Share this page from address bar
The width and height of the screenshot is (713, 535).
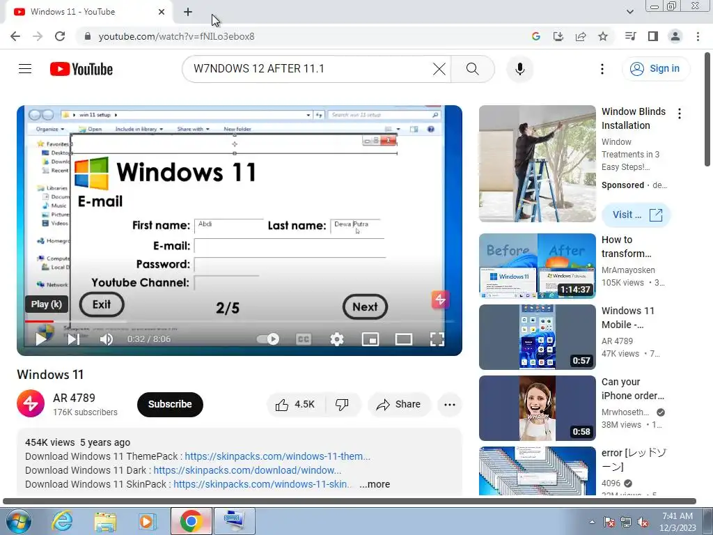(x=581, y=36)
